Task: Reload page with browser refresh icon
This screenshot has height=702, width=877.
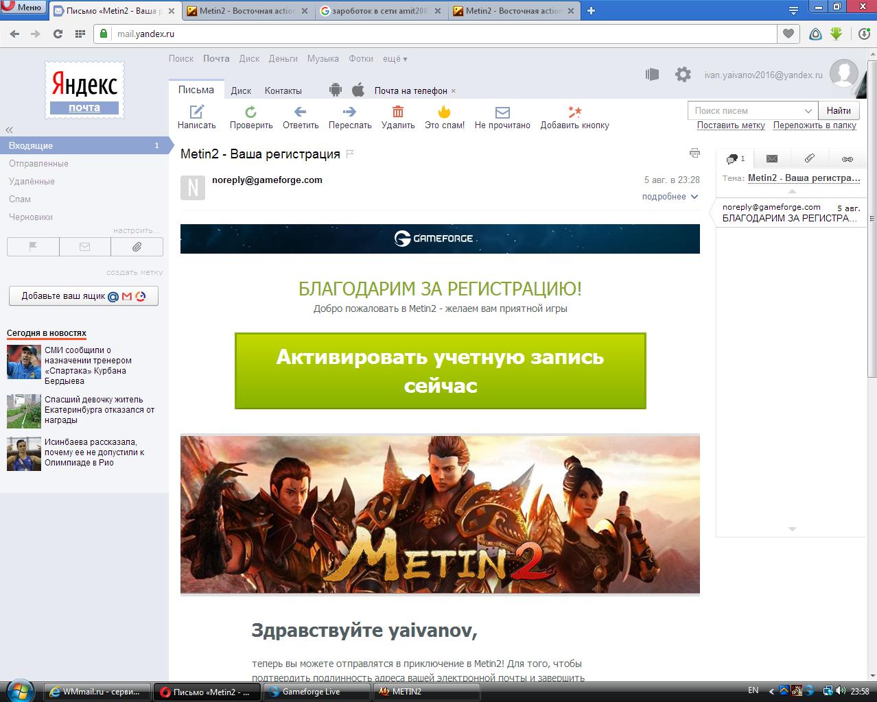Action: (58, 34)
